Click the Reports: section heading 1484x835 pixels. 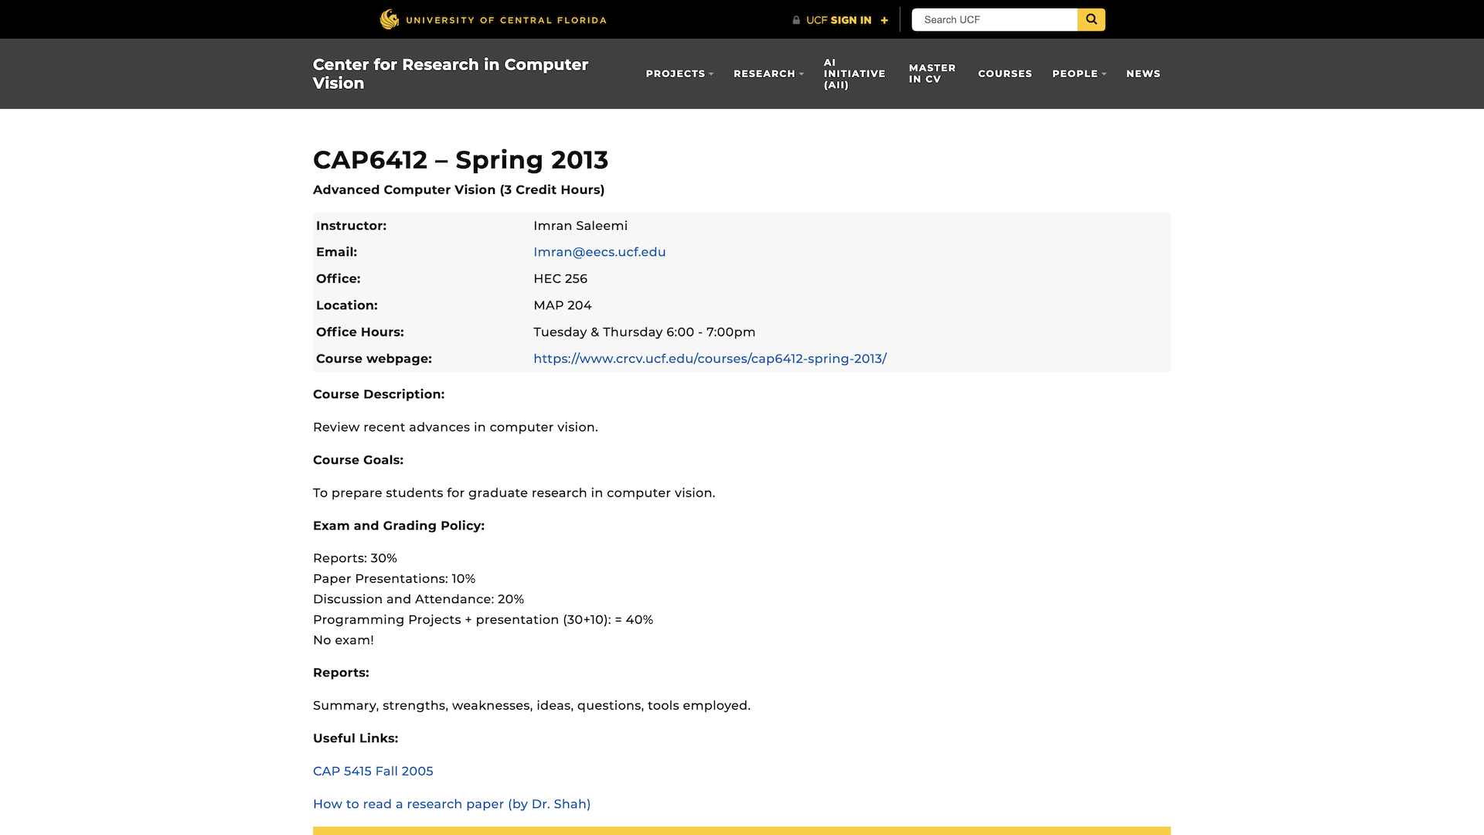tap(341, 673)
